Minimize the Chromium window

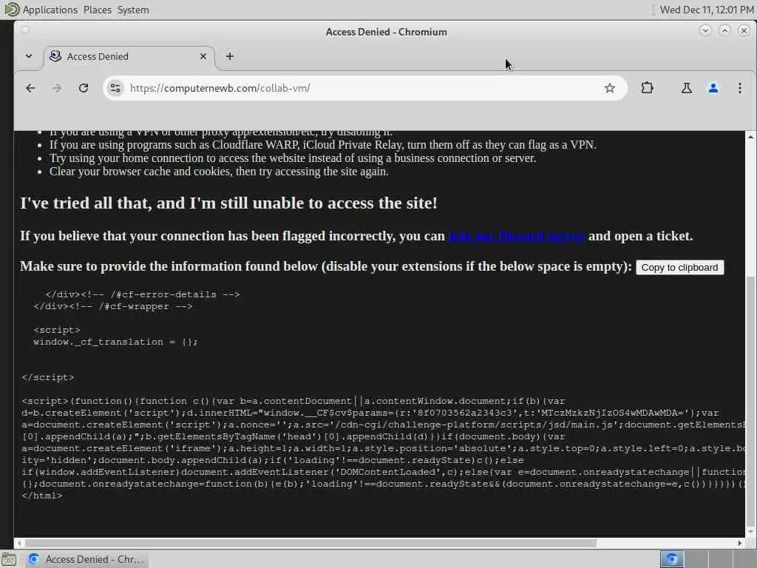click(705, 31)
